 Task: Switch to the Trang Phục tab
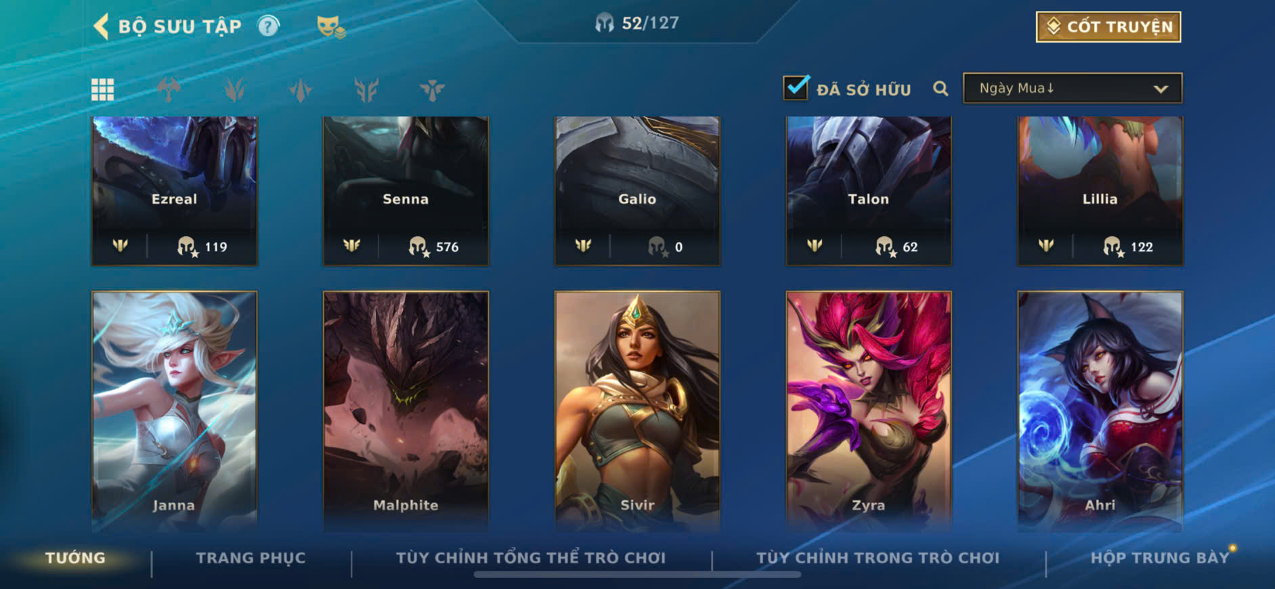point(251,558)
